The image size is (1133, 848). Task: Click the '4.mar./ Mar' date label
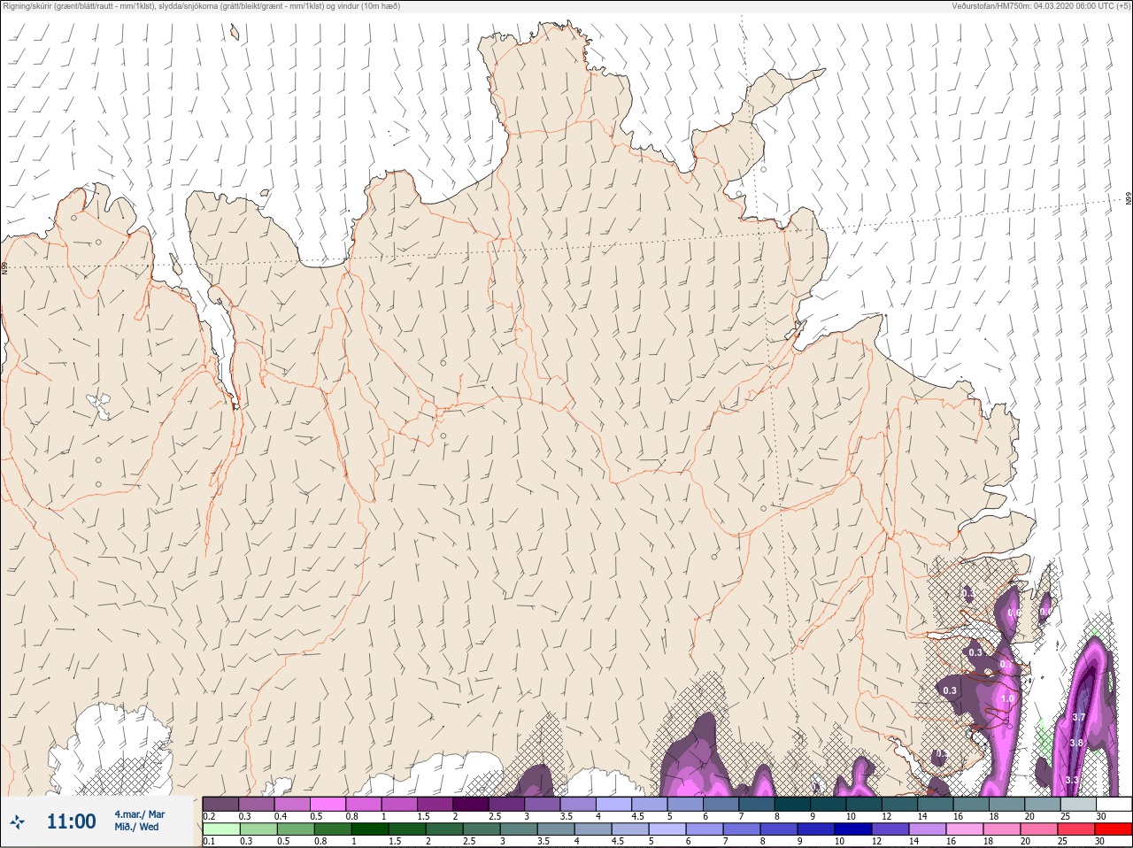pyautogui.click(x=139, y=814)
